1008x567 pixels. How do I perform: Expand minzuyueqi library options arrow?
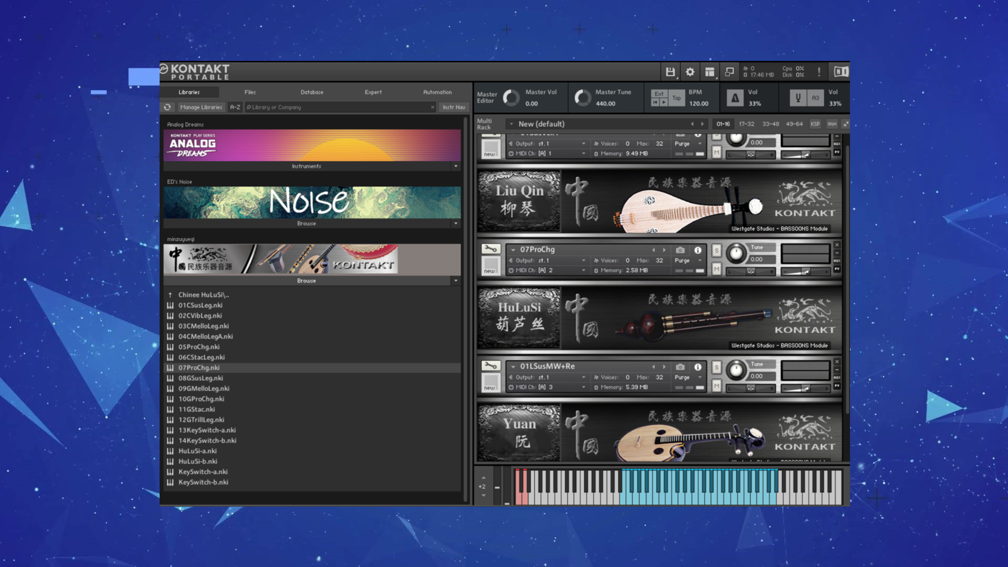point(455,280)
